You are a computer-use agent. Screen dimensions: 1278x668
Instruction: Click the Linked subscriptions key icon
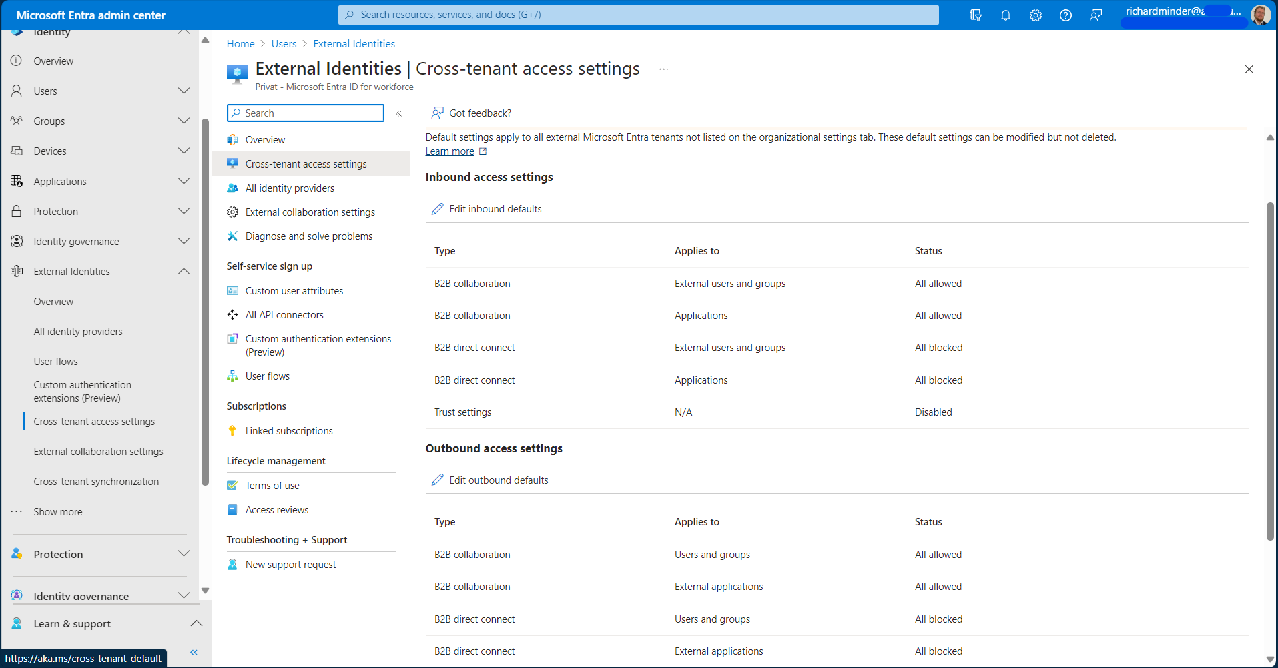point(232,430)
